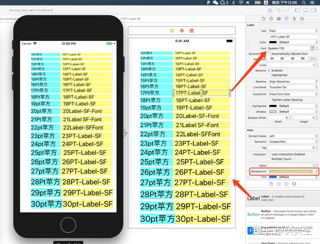Click the black text Color swatch

(273, 42)
